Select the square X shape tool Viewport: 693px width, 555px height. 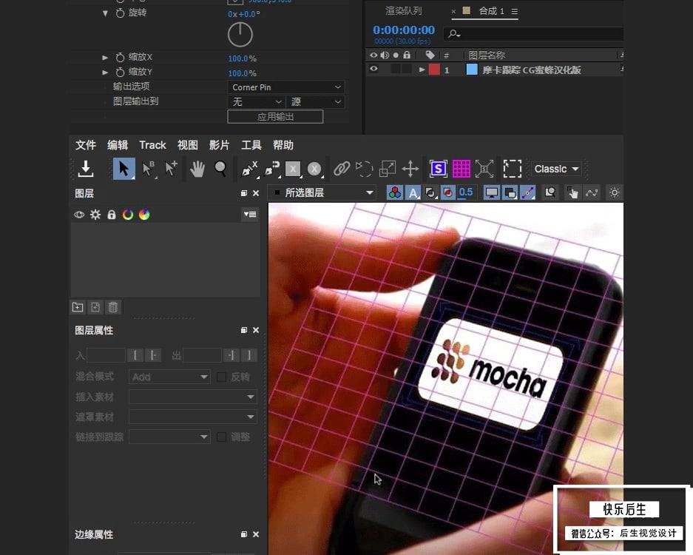click(293, 169)
